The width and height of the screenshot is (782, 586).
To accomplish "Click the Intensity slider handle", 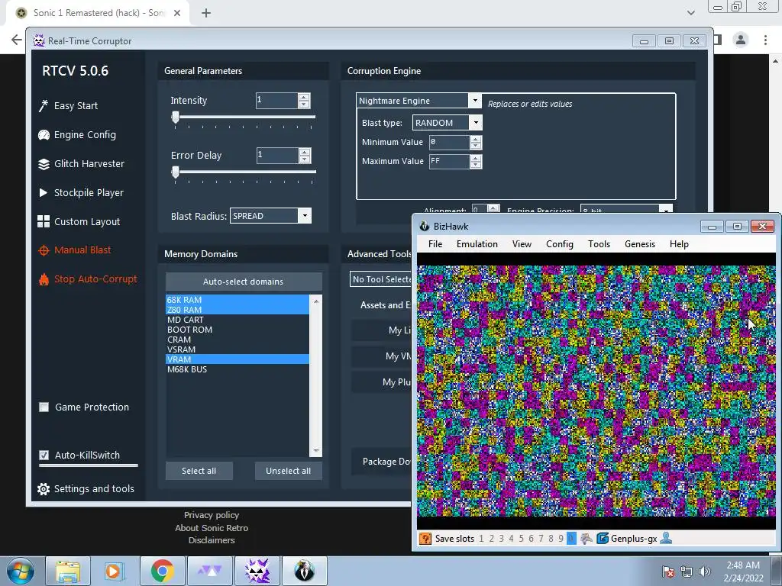I will [x=176, y=118].
